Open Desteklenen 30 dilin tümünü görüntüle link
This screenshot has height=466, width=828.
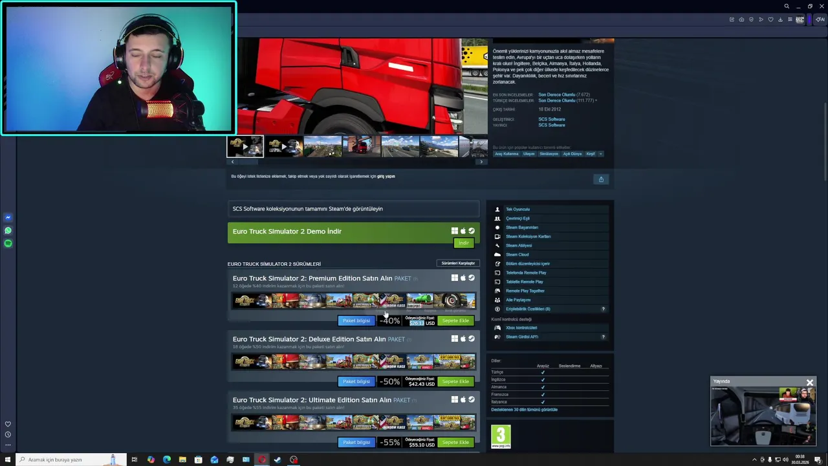pos(524,410)
